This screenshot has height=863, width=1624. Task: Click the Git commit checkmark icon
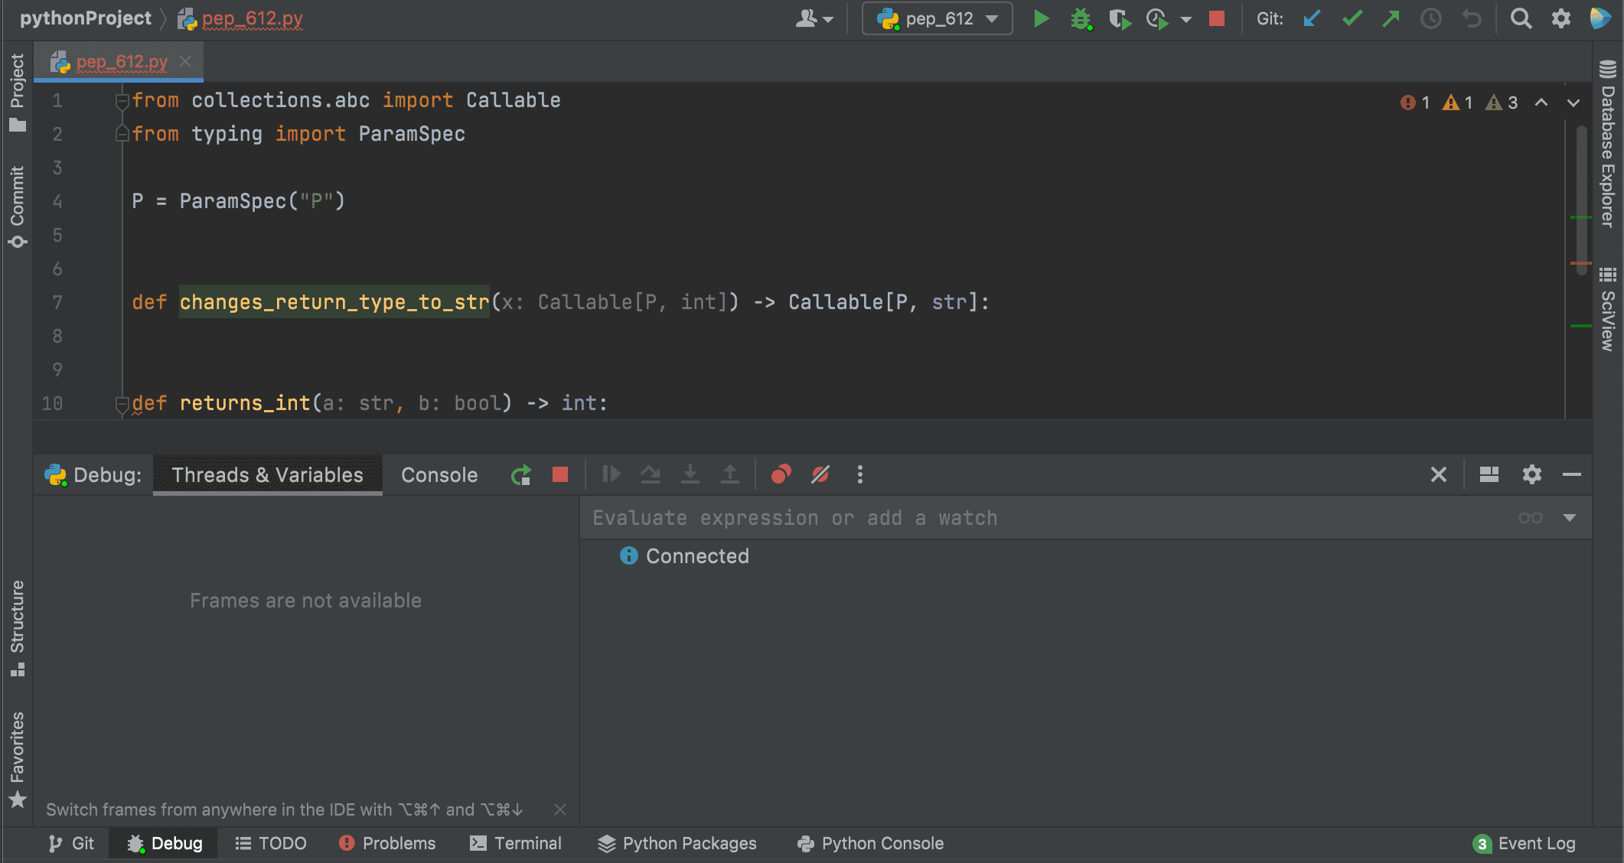pos(1352,18)
